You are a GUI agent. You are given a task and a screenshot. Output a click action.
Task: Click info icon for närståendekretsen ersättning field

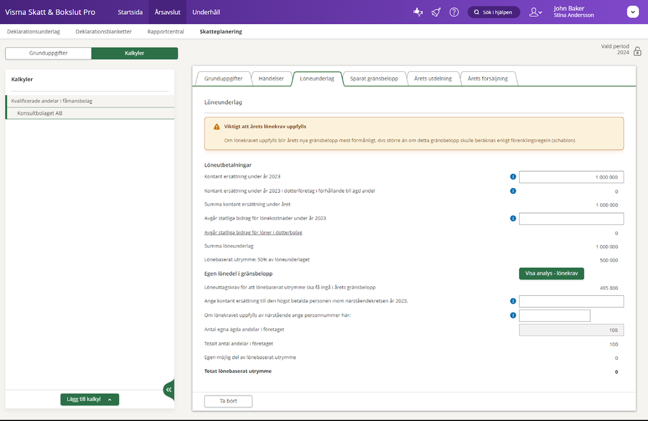512,301
